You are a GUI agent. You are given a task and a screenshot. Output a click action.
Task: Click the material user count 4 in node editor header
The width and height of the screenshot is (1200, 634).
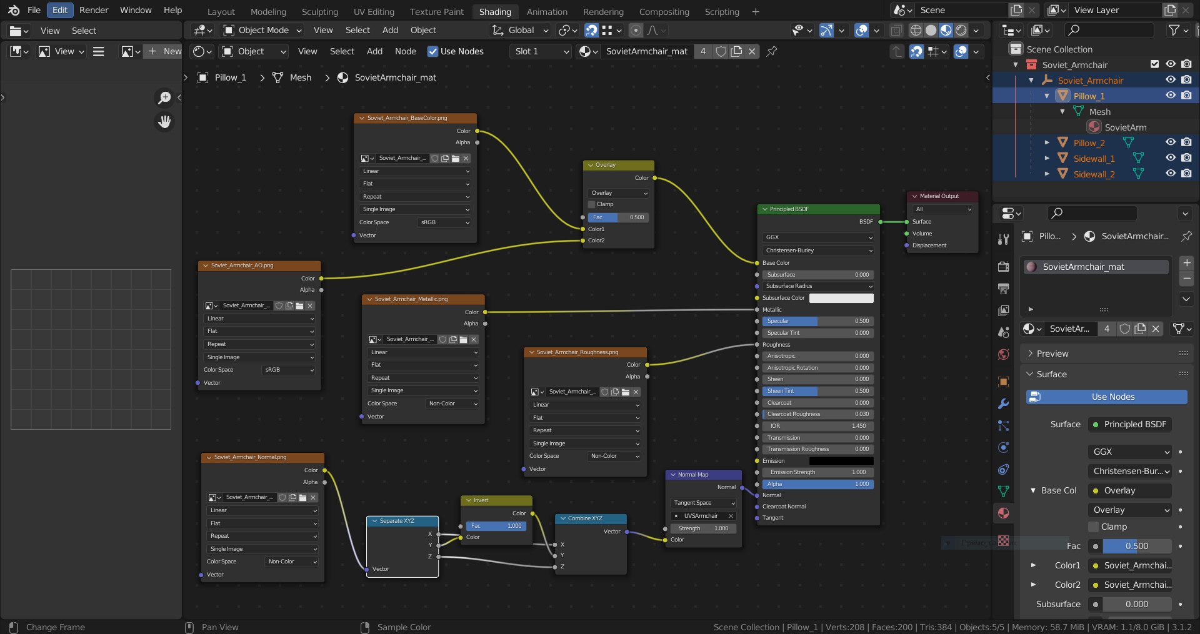point(703,51)
